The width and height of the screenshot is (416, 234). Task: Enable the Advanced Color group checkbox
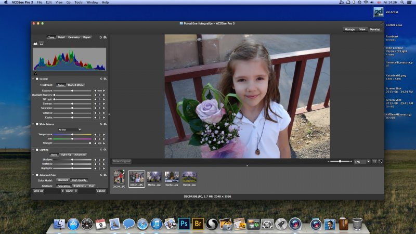pyautogui.click(x=37, y=175)
